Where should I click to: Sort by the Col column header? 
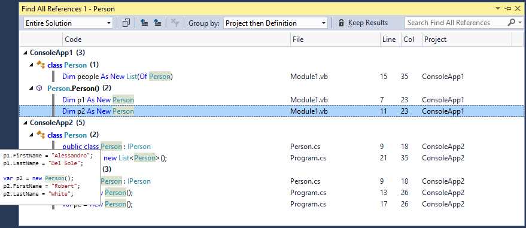411,39
